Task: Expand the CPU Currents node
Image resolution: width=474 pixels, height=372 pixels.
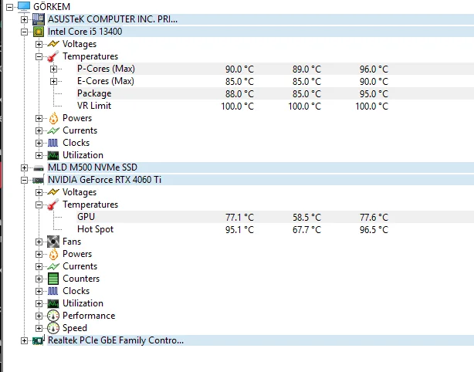Action: point(39,130)
